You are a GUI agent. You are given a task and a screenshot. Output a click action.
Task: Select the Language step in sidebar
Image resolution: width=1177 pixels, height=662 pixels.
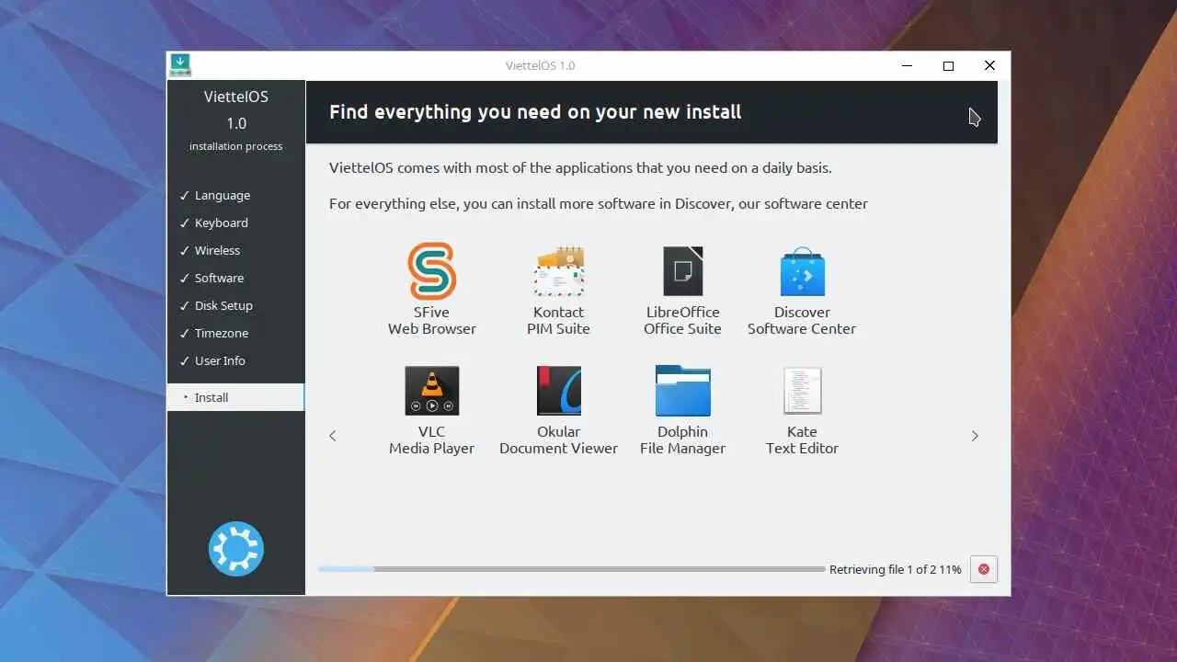pos(235,195)
